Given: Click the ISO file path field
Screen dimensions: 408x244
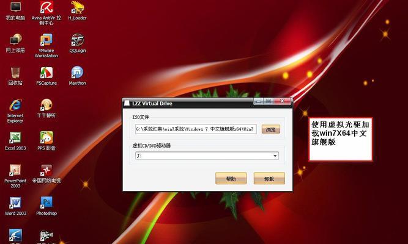Looking at the screenshot, I should 196,129.
